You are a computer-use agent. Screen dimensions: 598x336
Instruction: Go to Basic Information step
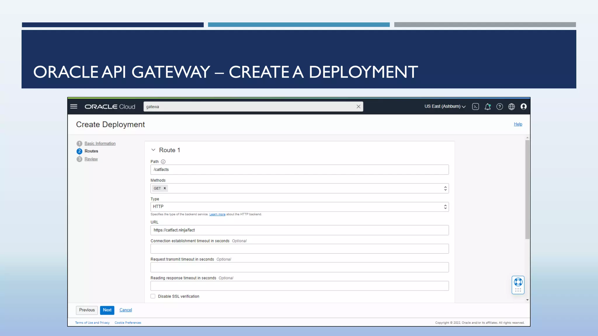tap(100, 143)
